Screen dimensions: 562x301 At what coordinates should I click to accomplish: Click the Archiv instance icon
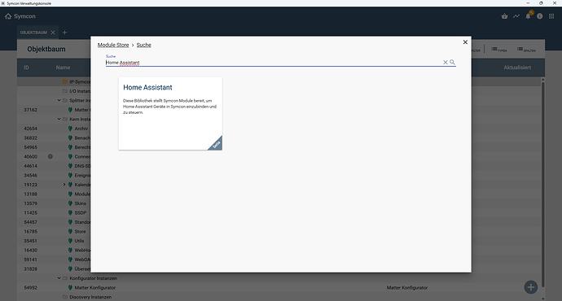click(x=70, y=129)
